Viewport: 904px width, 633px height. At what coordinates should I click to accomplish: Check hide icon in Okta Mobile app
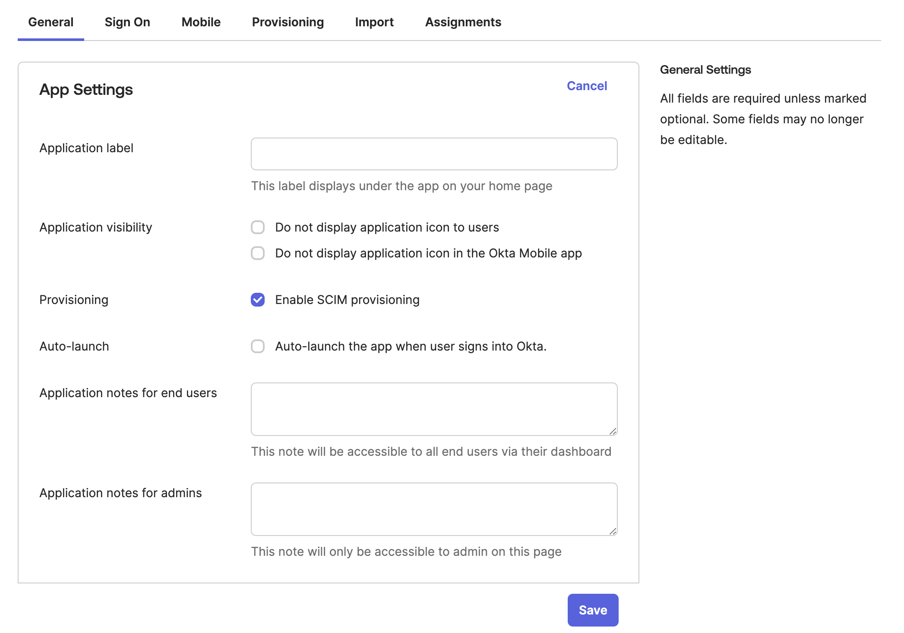coord(258,253)
